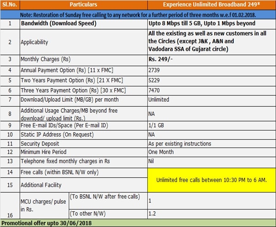Click the '2739' value cell

[x=212, y=71]
